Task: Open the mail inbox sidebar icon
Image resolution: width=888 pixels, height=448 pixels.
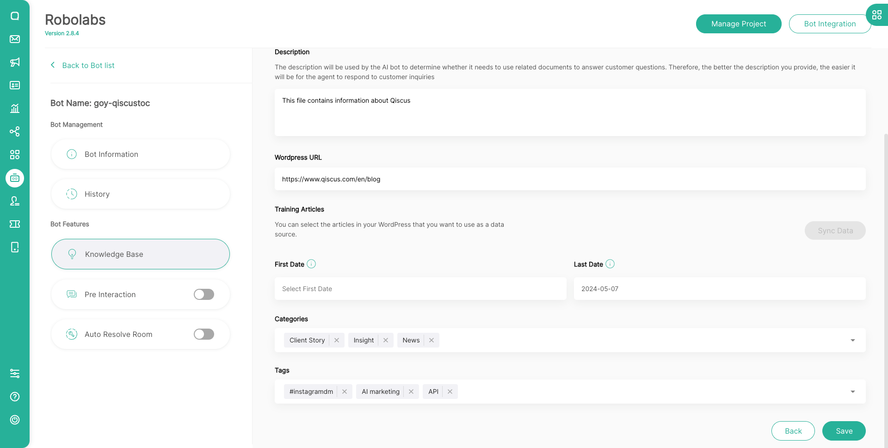Action: (x=15, y=39)
